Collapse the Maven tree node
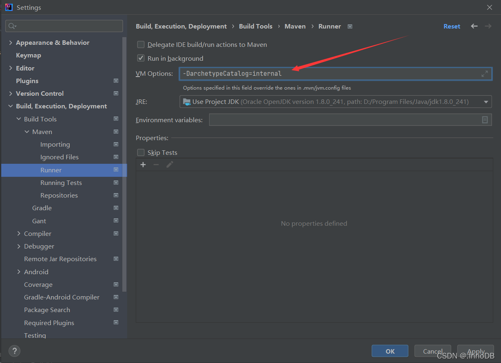Image resolution: width=501 pixels, height=363 pixels. point(27,132)
